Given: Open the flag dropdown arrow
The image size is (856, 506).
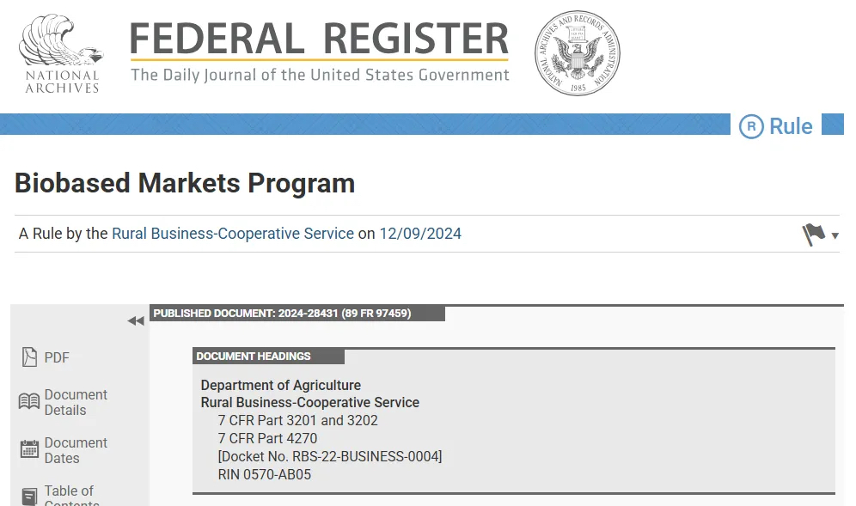Looking at the screenshot, I should click(x=835, y=235).
